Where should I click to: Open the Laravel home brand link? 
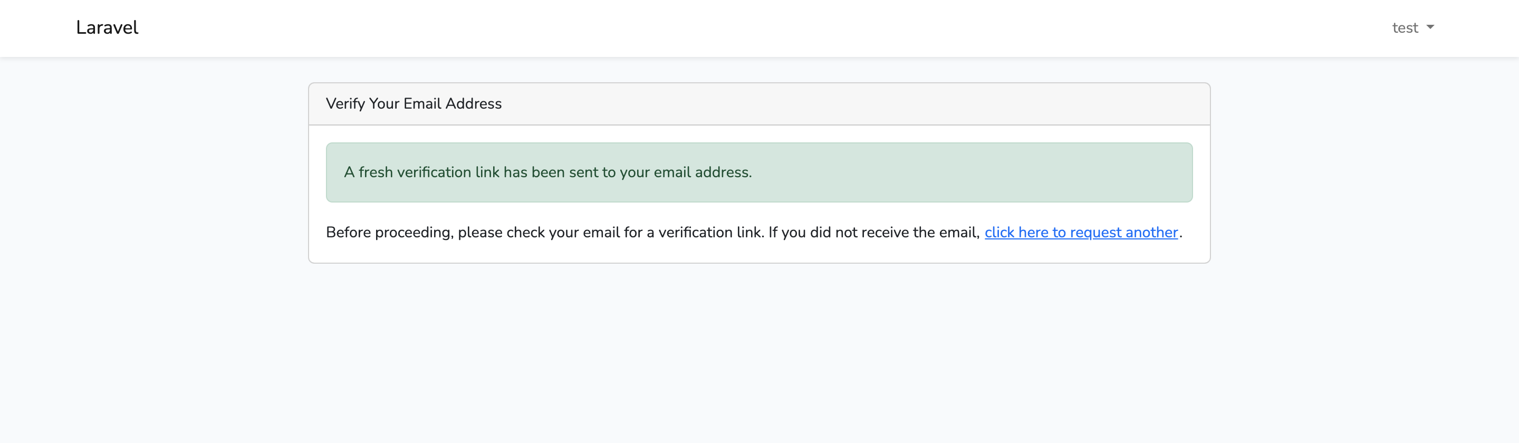pos(107,28)
